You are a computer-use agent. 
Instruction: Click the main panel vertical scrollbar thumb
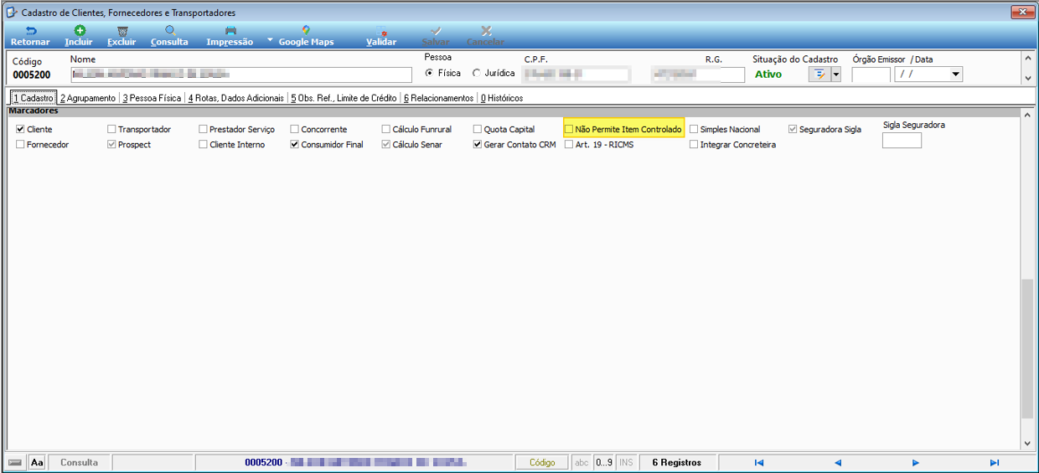[1026, 349]
